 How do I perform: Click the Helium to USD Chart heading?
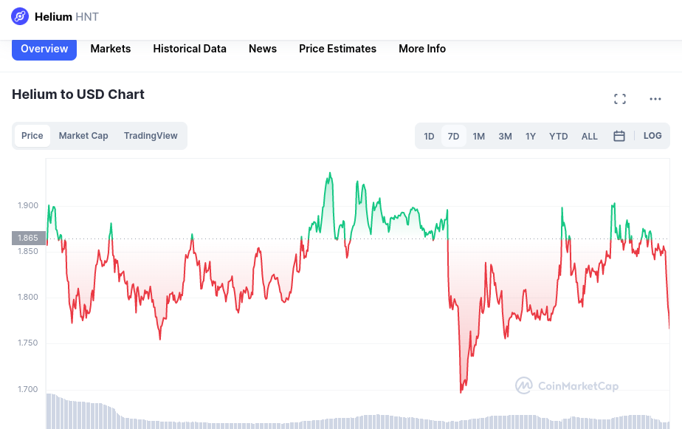point(77,95)
